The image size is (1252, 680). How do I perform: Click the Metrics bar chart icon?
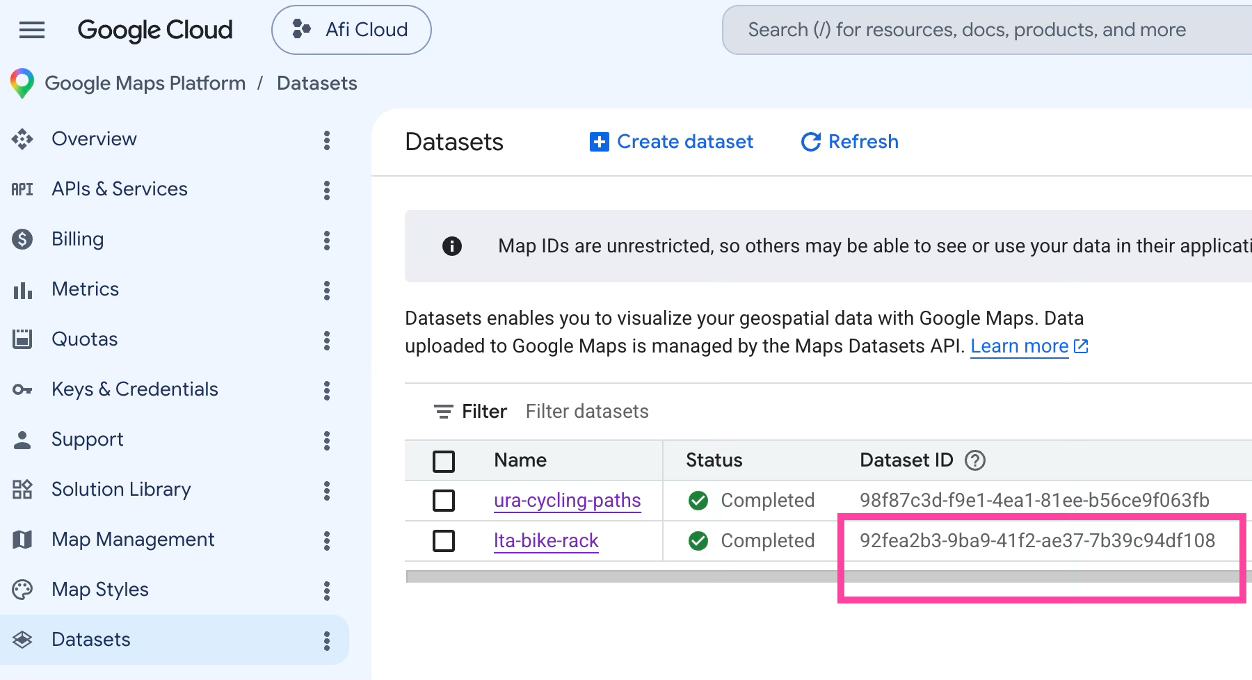[x=22, y=289]
